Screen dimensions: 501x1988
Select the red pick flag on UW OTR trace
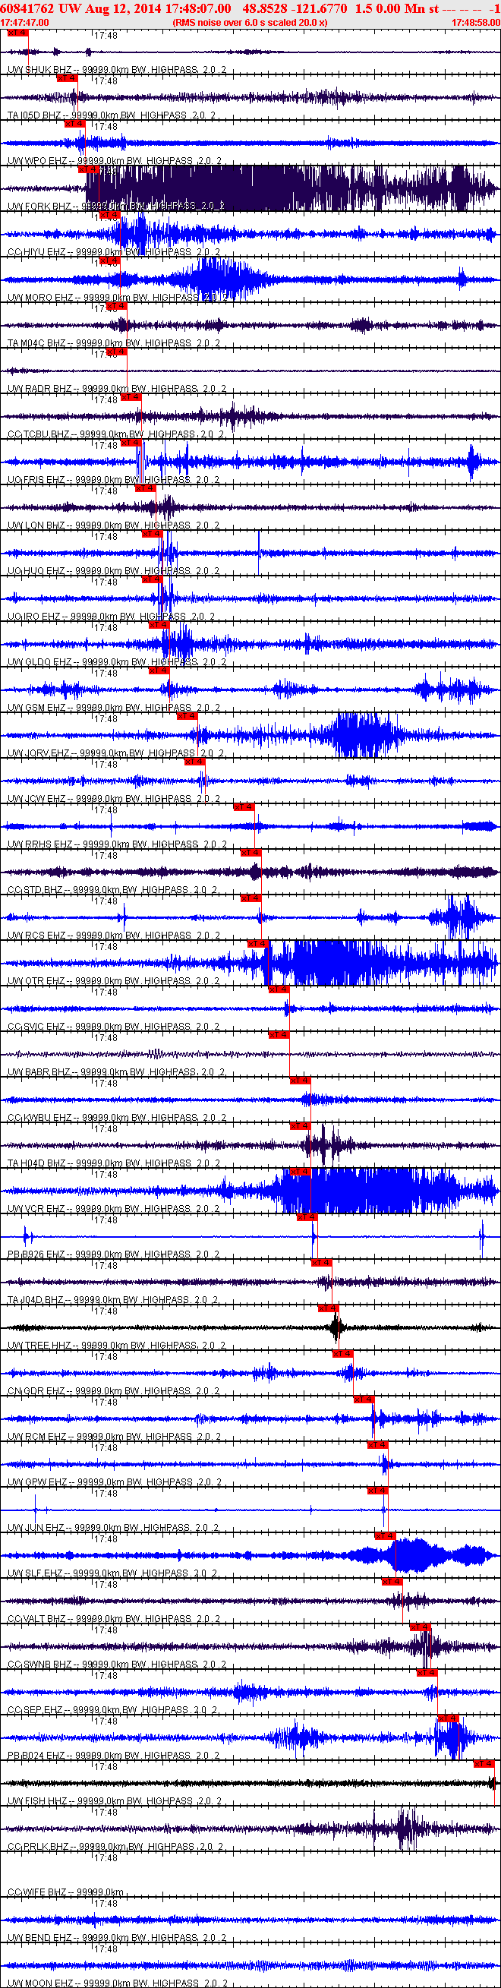click(257, 944)
